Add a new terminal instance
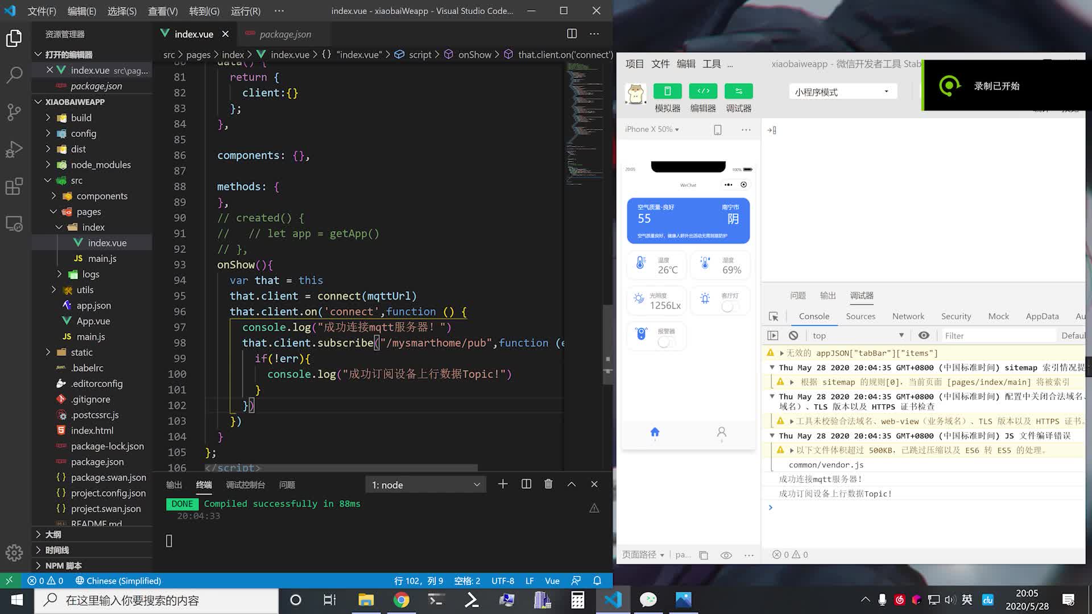 coord(503,484)
